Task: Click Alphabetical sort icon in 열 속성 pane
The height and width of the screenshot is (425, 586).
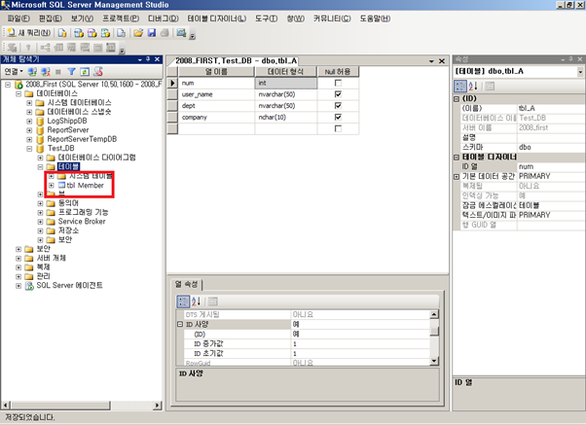Action: click(197, 301)
